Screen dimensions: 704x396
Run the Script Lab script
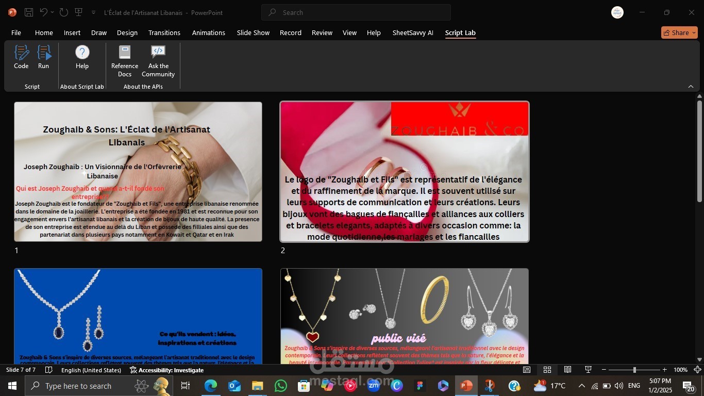click(43, 57)
